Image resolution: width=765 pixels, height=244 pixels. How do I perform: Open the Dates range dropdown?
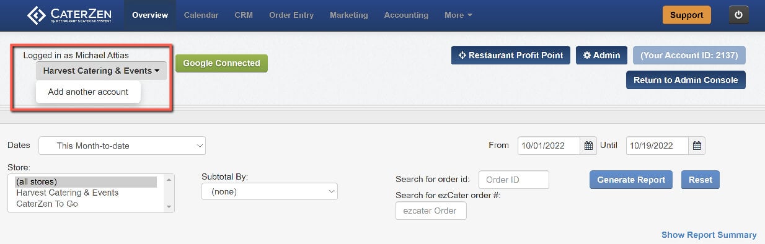[x=122, y=146]
